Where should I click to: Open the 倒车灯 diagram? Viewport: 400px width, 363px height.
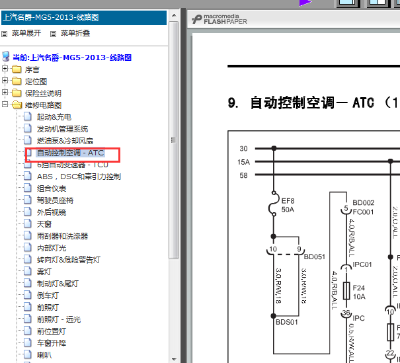point(48,296)
